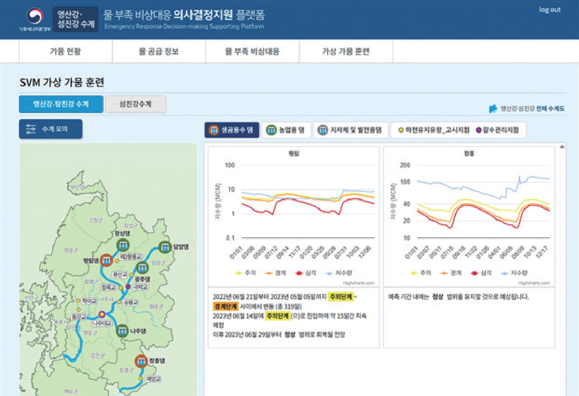Switch to the 섬진강수계 tab
The image size is (579, 396).
point(135,104)
